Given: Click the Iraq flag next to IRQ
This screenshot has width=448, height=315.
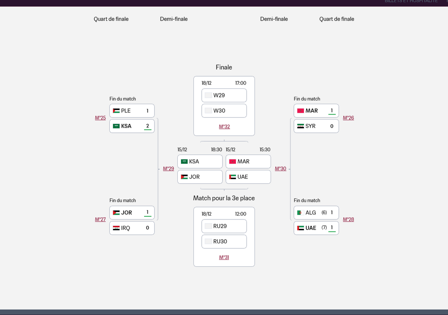Looking at the screenshot, I should click(116, 228).
